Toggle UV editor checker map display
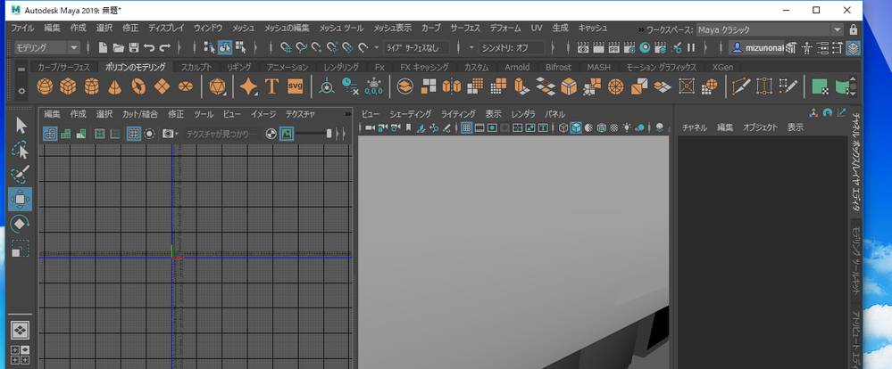Image resolution: width=892 pixels, height=369 pixels. click(x=271, y=134)
